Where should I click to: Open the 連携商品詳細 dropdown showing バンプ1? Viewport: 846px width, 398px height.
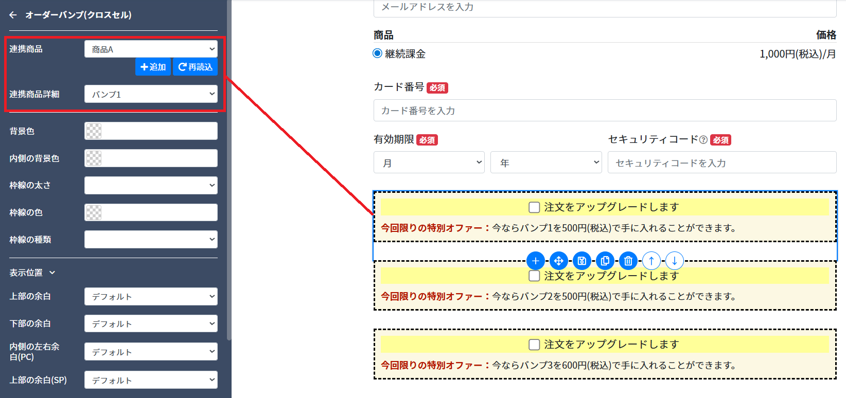coord(151,94)
